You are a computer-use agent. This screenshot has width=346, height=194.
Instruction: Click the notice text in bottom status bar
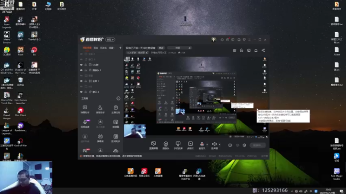[x=112, y=156]
